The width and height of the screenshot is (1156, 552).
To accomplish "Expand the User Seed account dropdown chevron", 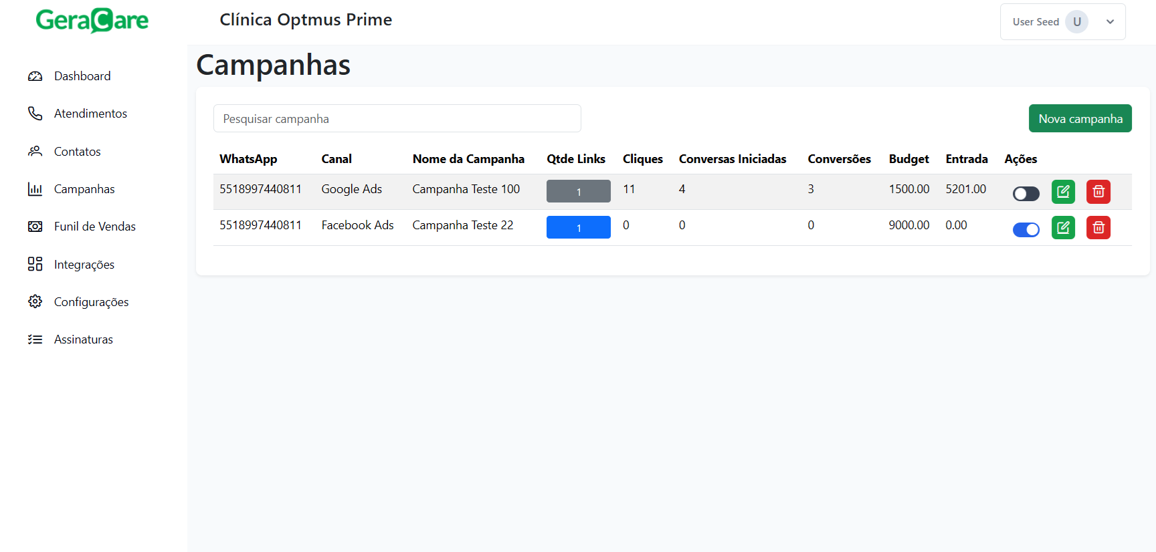I will pyautogui.click(x=1110, y=22).
